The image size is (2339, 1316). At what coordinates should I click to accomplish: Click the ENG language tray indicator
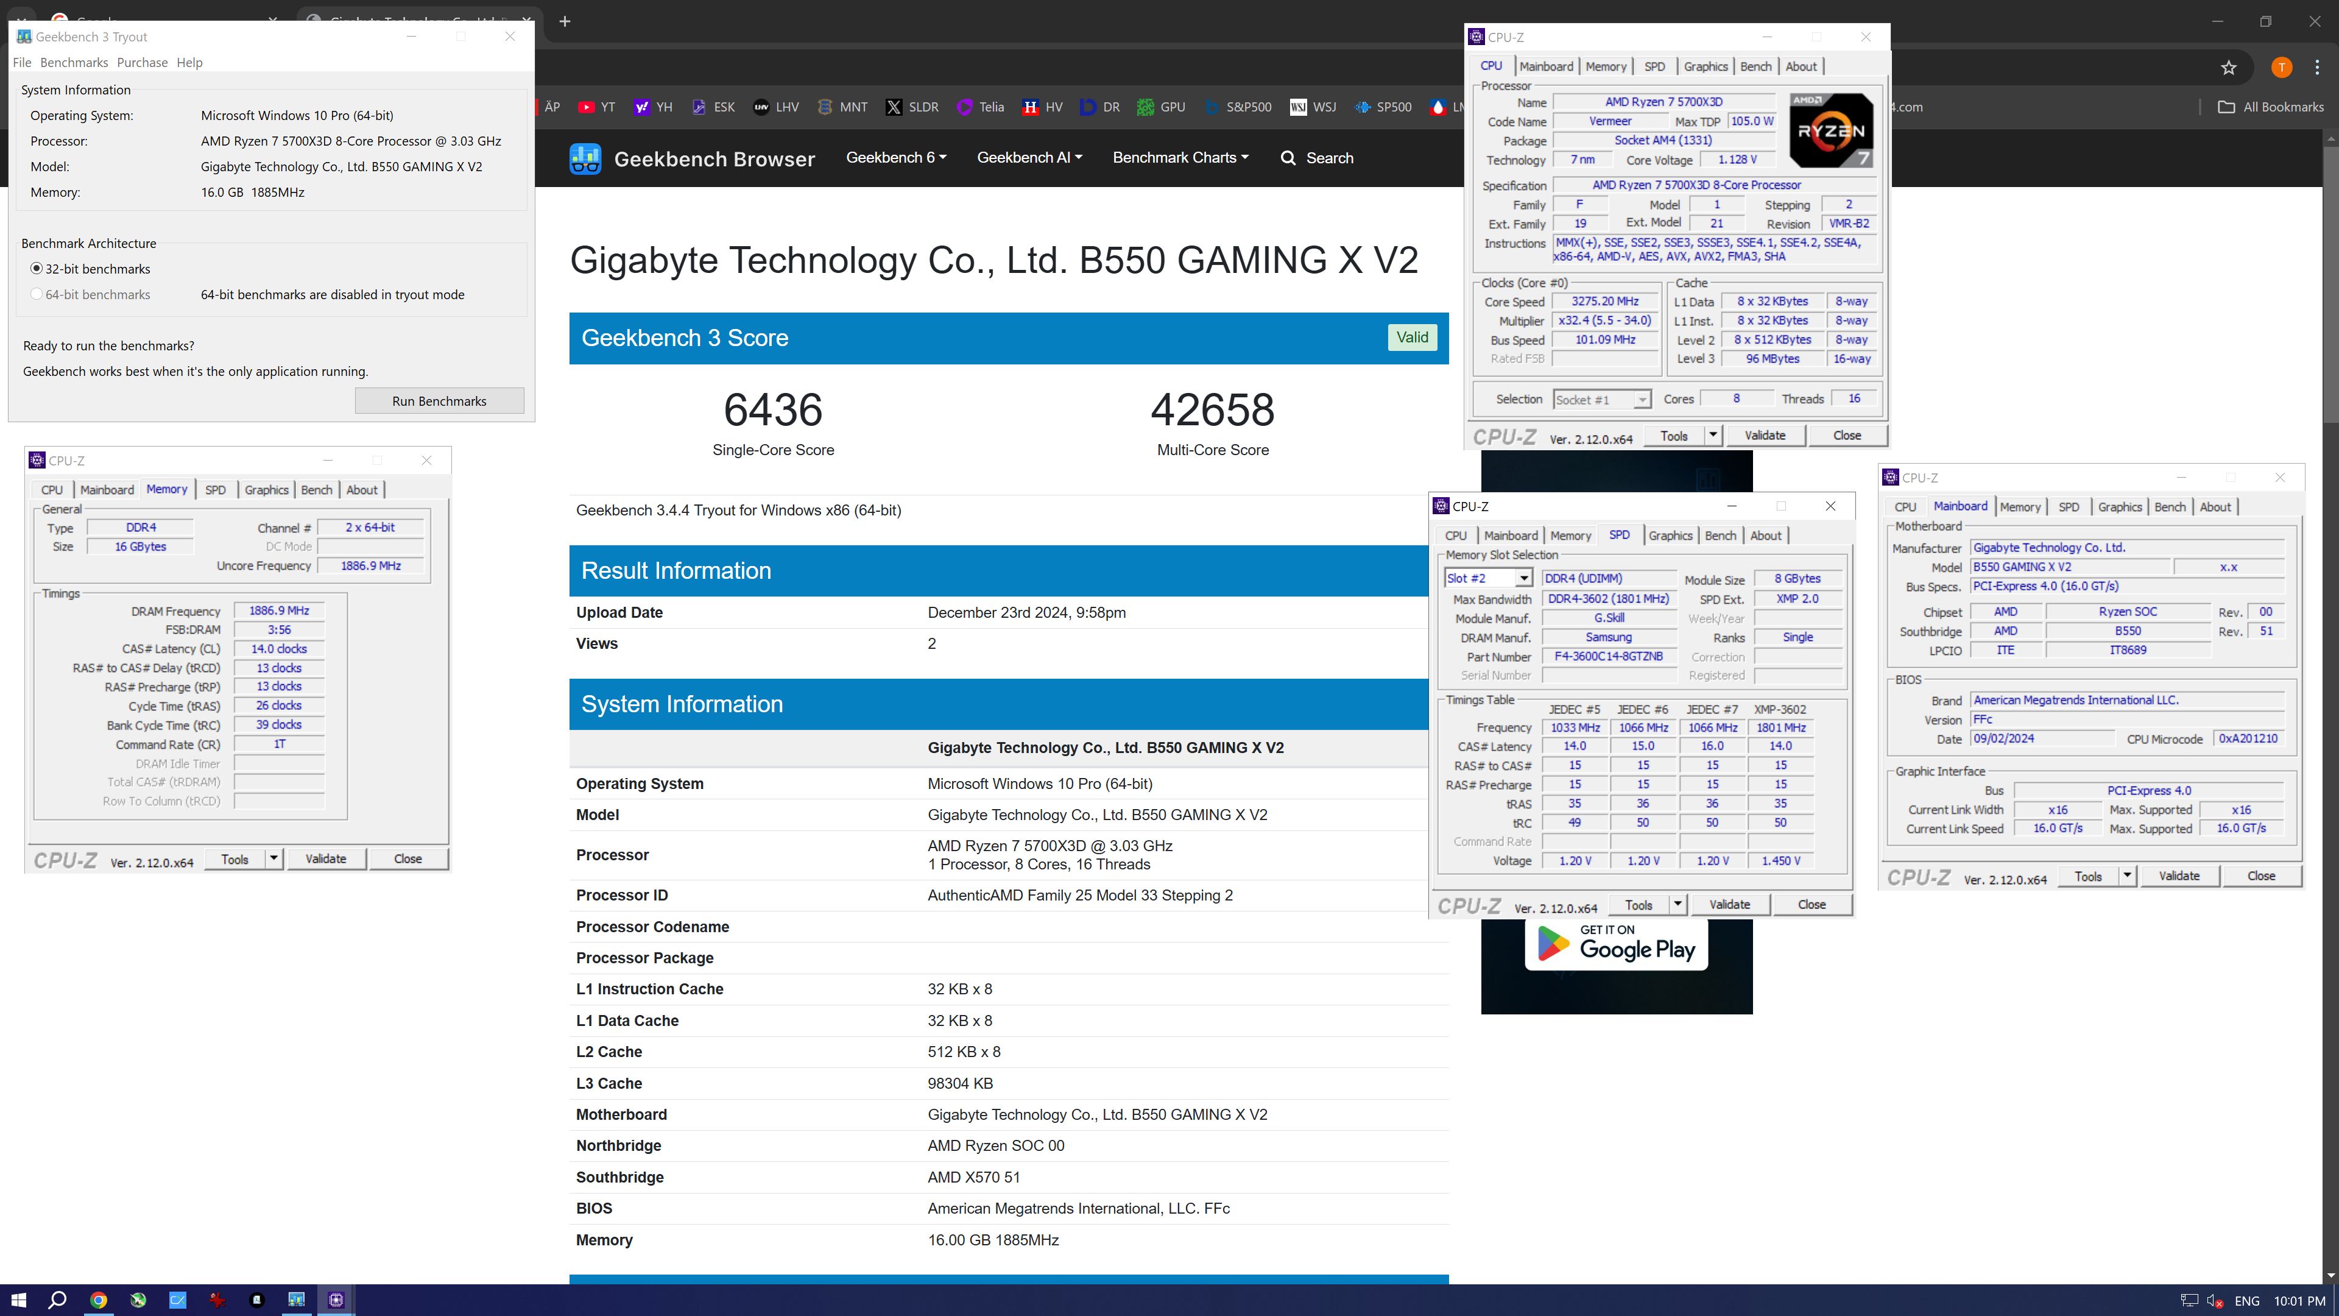[x=2247, y=1301]
